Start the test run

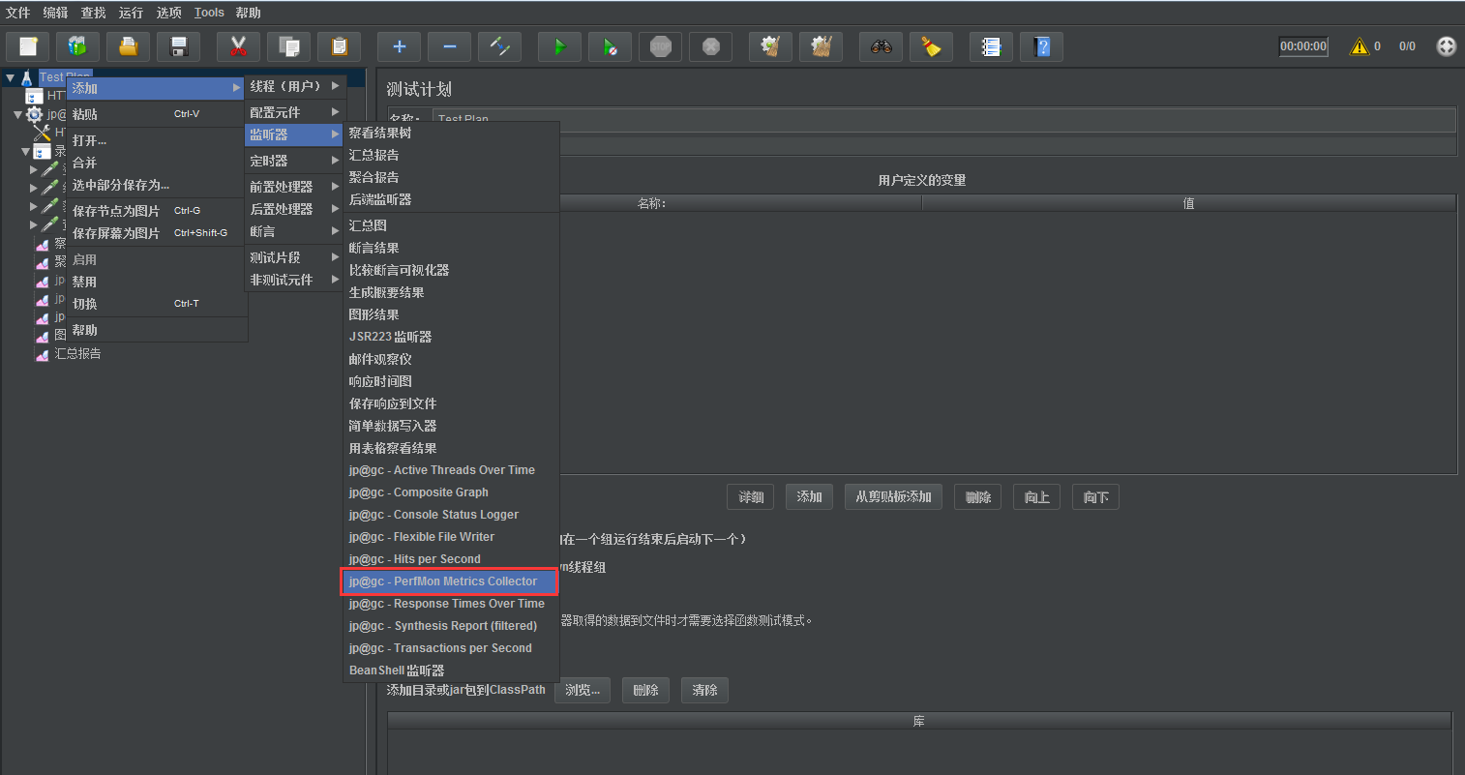tap(559, 45)
